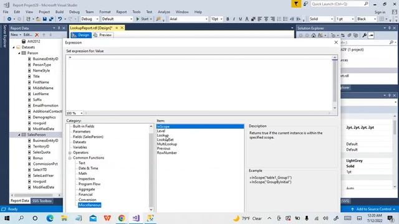This screenshot has height=224, width=399.
Task: Open Microsoft Edge from taskbar
Action: [50, 218]
